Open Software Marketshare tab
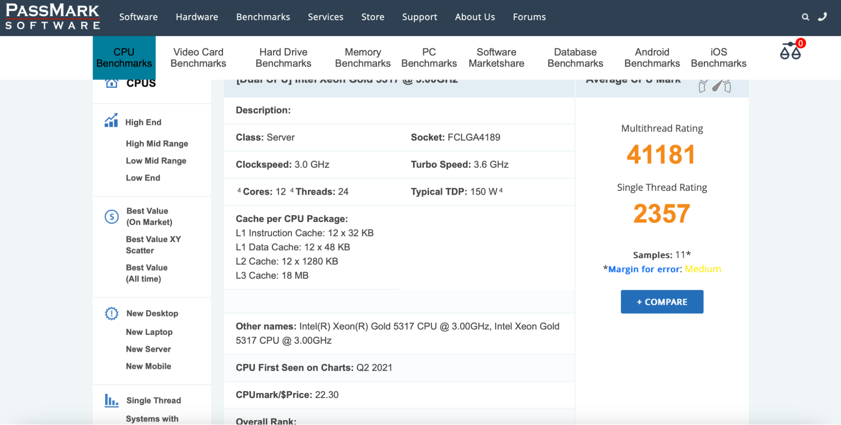Screen dimensions: 841x425 496,58
